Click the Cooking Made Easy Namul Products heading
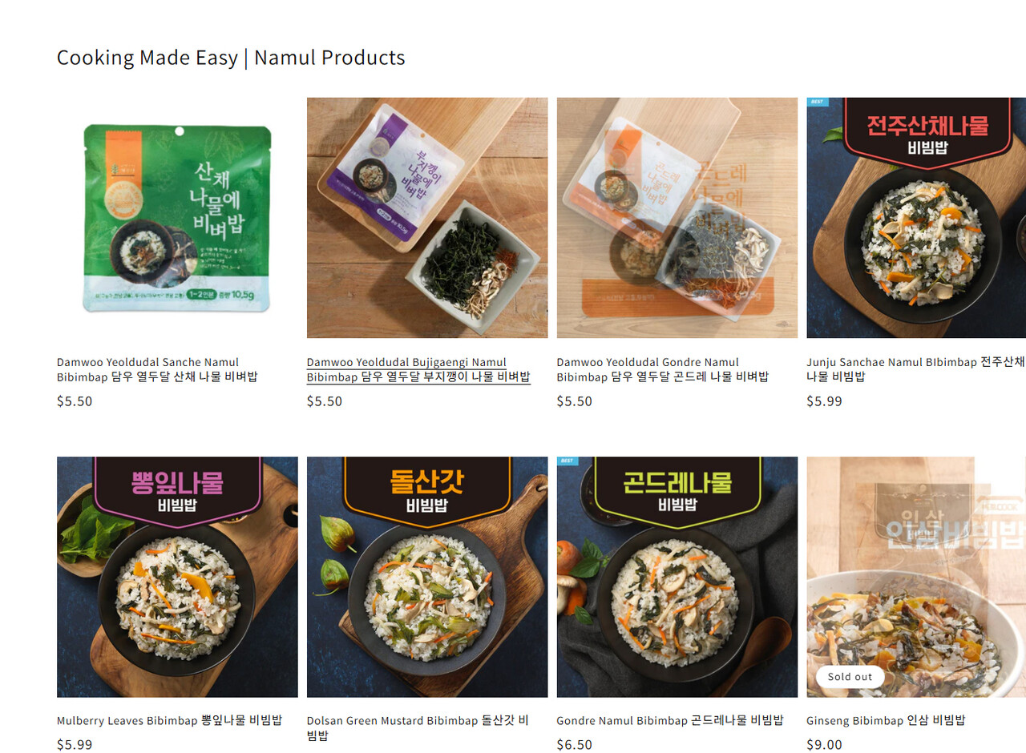 [x=231, y=58]
